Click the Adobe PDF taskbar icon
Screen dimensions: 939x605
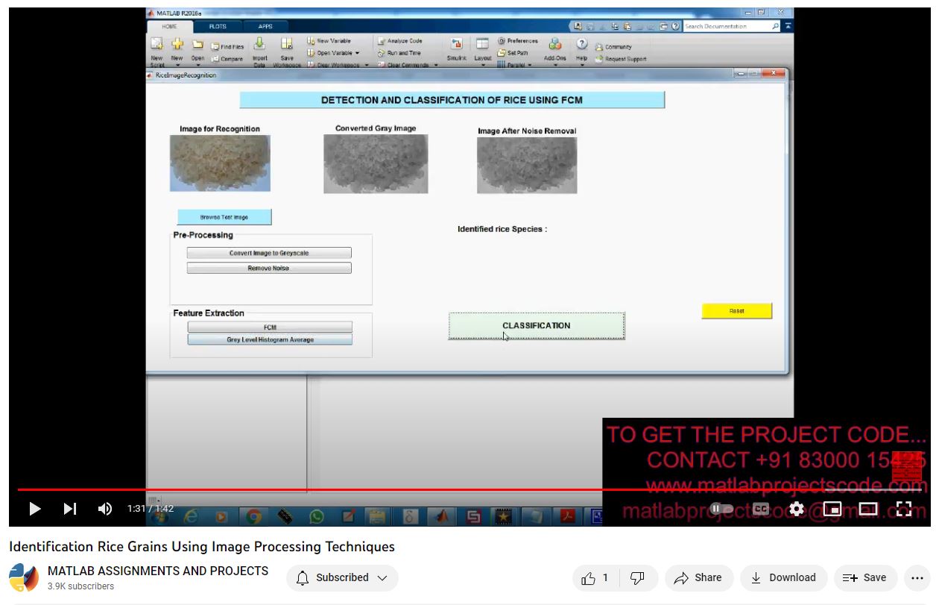point(568,515)
